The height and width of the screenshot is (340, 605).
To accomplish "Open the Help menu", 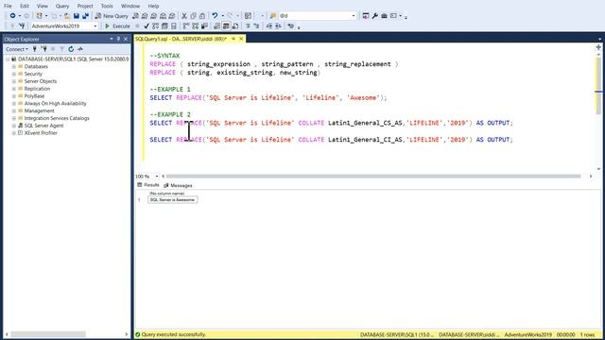I will (x=153, y=6).
